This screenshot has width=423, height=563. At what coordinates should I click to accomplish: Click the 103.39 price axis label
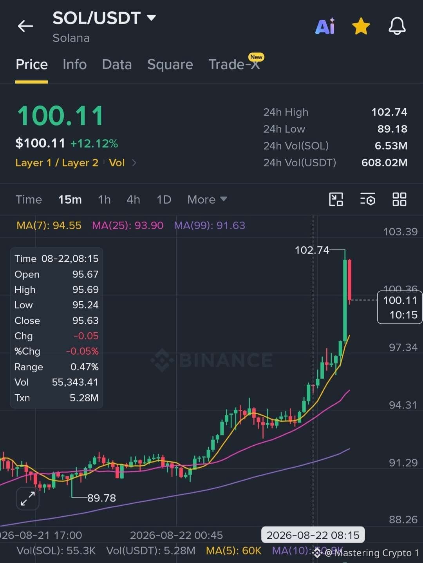(400, 231)
